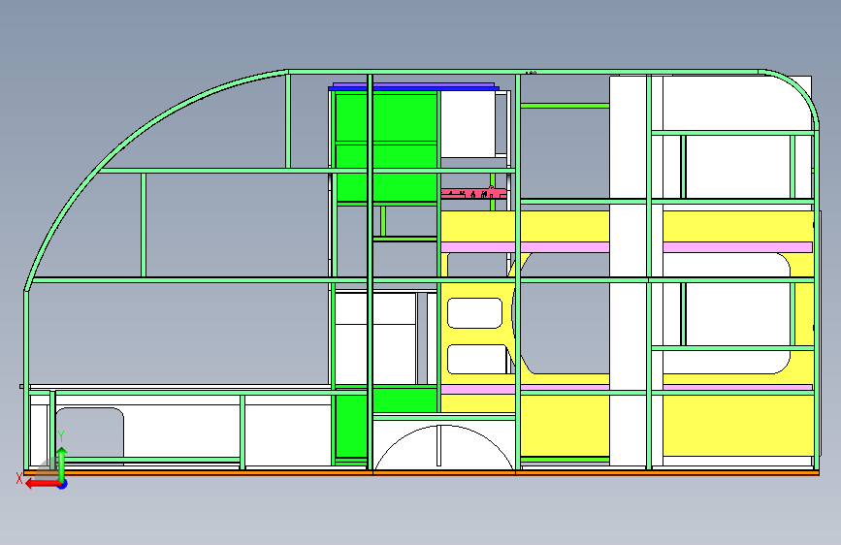The height and width of the screenshot is (545, 841).
Task: Click the green Y axis arrow
Action: [x=62, y=464]
